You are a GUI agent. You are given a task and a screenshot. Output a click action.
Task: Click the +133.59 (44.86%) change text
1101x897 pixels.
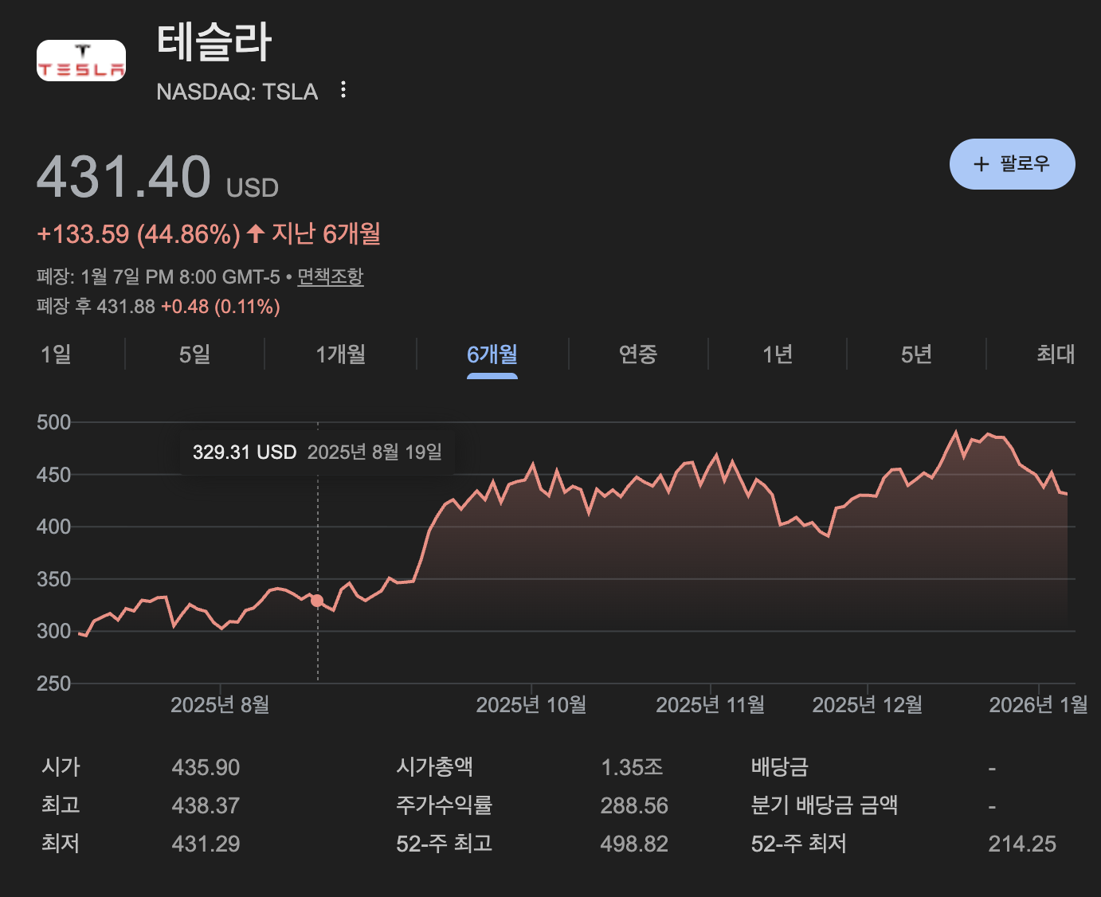(x=139, y=234)
